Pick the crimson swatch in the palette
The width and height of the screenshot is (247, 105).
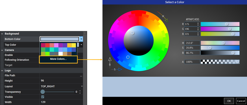tap(43, 45)
